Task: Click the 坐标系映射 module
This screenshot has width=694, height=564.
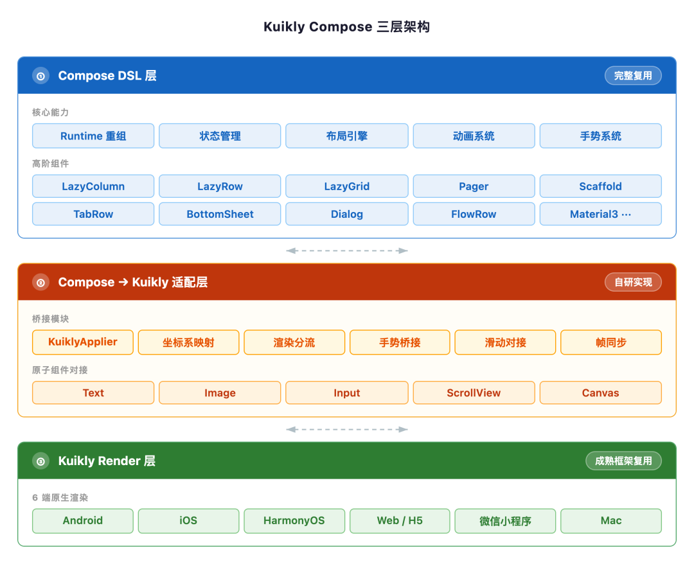Action: [x=188, y=342]
